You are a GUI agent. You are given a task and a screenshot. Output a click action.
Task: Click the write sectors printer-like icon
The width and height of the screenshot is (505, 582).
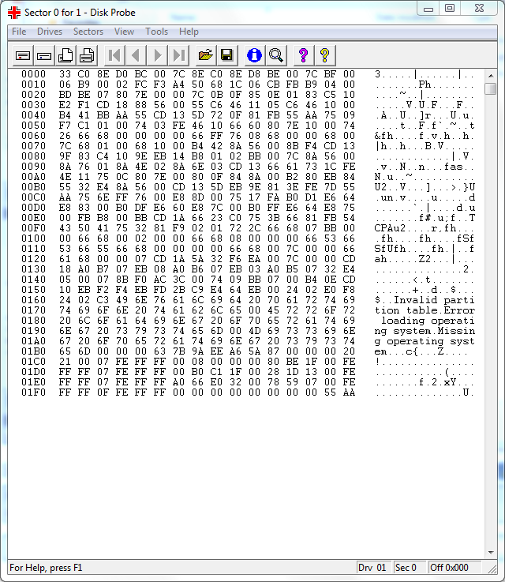click(87, 56)
